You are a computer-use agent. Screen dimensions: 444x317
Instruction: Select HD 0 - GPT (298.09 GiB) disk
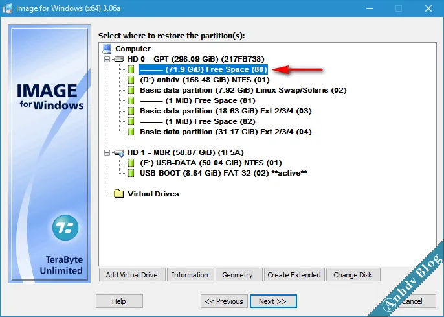click(x=196, y=59)
